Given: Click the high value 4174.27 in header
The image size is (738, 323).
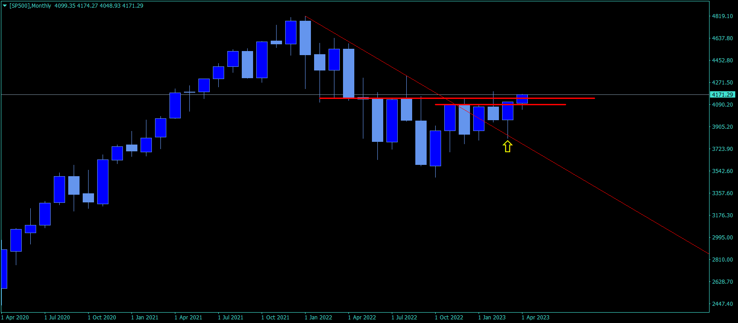Looking at the screenshot, I should click(x=88, y=6).
